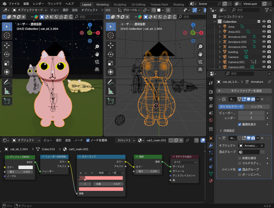Select the Annotate tool in left viewport

[x=7, y=82]
